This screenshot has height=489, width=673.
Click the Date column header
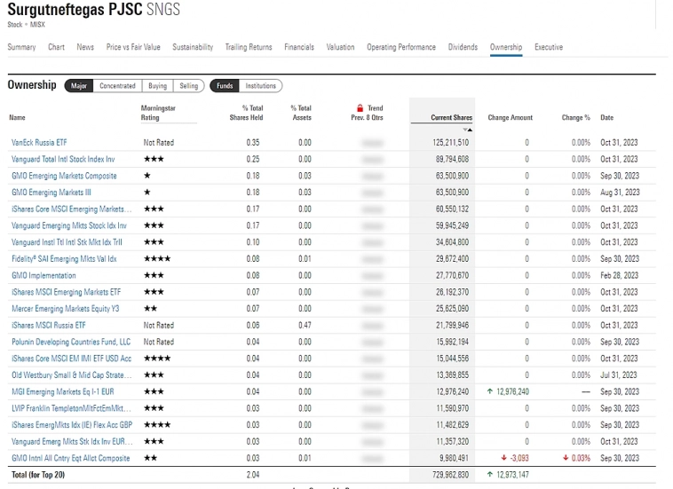pos(606,117)
